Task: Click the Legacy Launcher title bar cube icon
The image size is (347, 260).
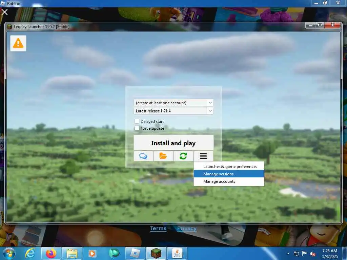Action: point(9,27)
